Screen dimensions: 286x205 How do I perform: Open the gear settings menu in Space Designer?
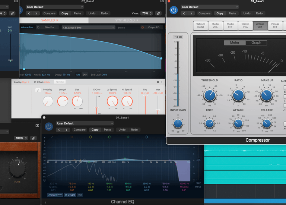point(158,82)
